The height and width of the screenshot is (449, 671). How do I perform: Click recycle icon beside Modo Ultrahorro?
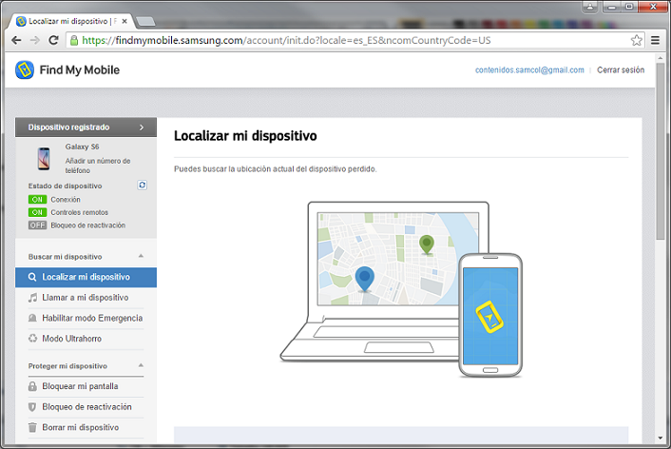pyautogui.click(x=32, y=339)
